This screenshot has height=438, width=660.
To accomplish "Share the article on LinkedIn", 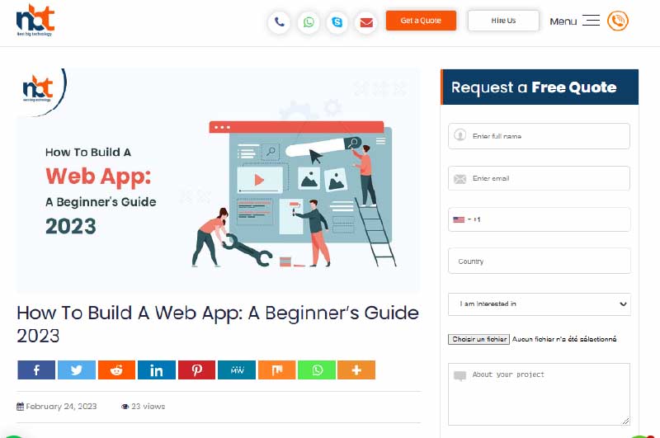I will pos(157,370).
